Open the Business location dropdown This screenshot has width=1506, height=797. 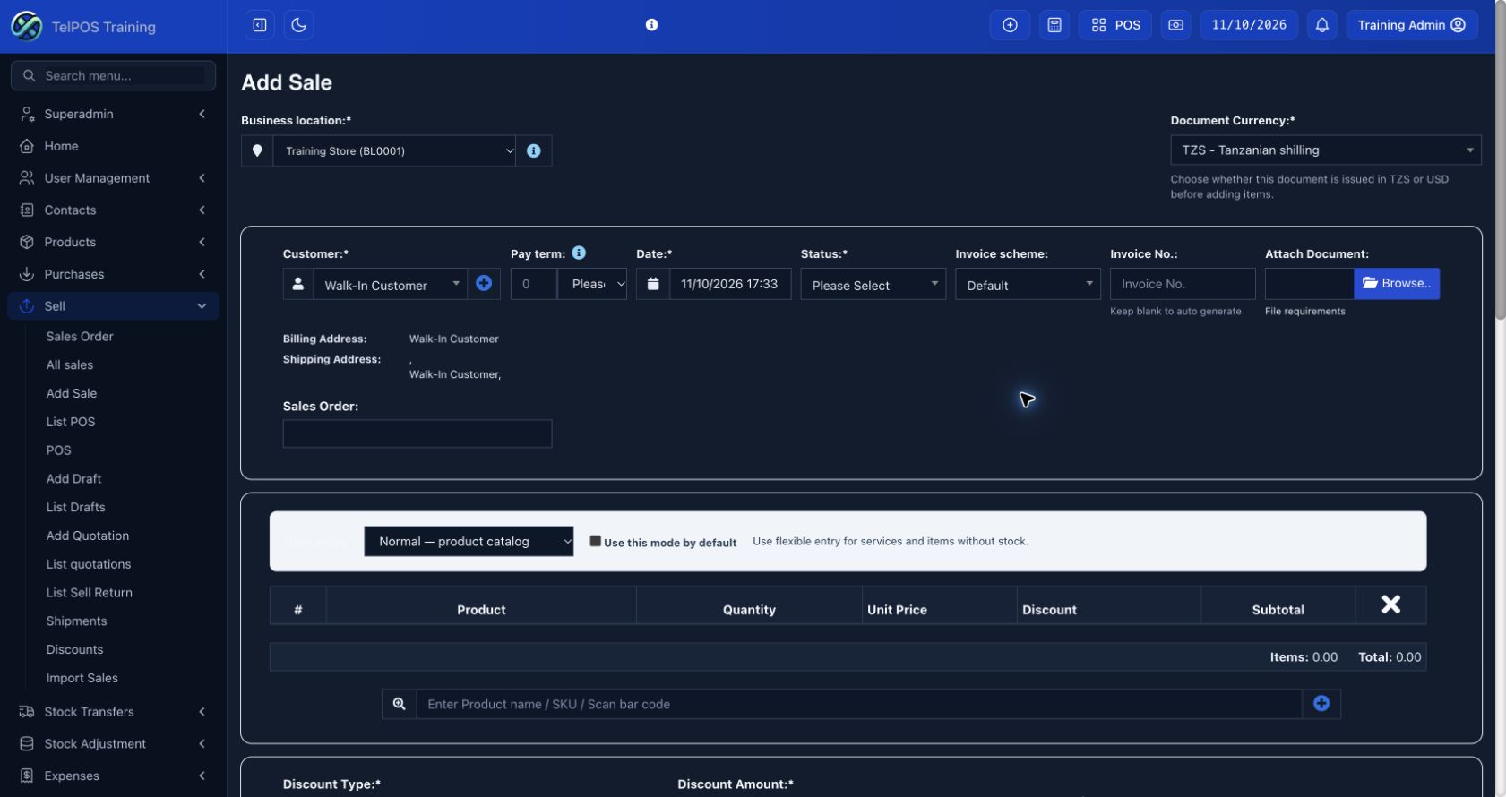tap(395, 151)
